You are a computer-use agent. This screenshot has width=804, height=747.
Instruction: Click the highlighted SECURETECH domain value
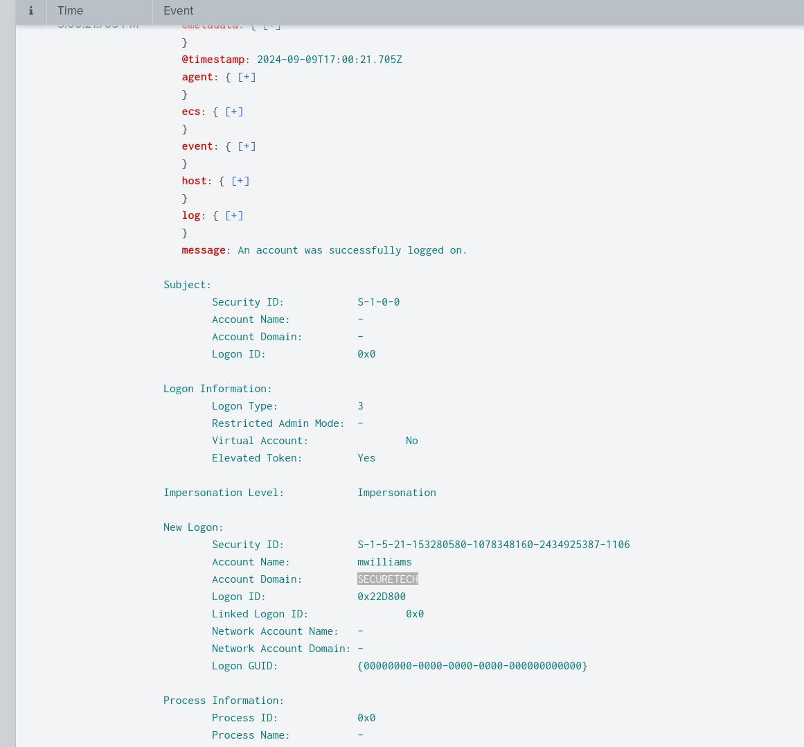pos(388,579)
